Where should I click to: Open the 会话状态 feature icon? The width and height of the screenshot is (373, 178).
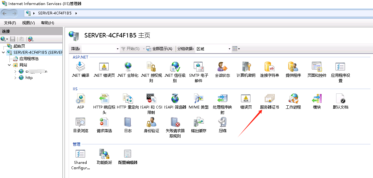[x=222, y=67]
